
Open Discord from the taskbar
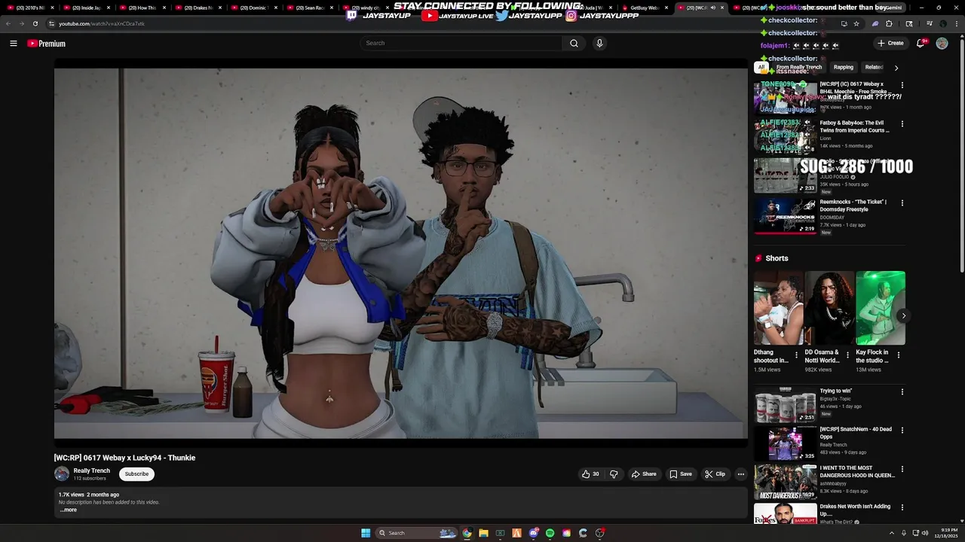point(533,533)
